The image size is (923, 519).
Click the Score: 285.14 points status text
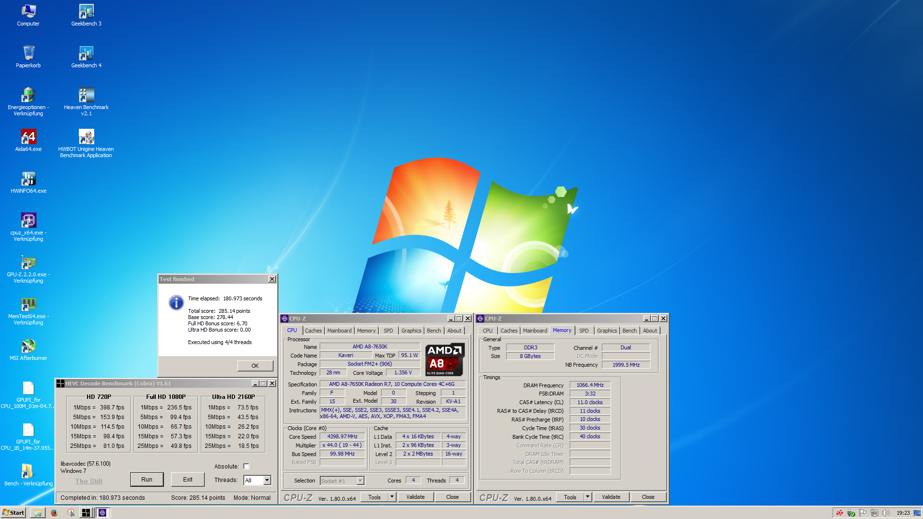(x=198, y=498)
